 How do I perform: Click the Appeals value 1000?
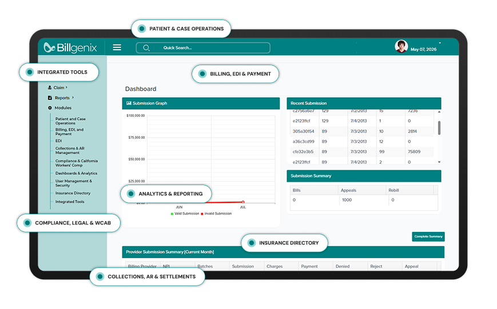(347, 200)
